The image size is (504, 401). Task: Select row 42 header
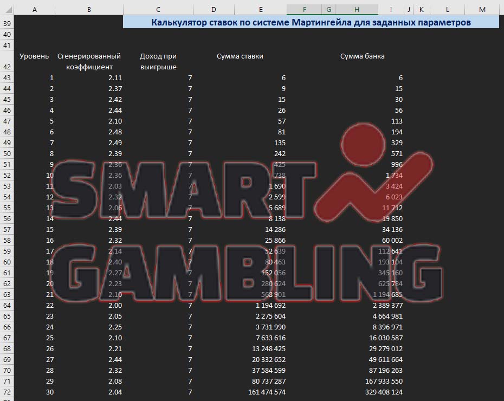point(7,62)
